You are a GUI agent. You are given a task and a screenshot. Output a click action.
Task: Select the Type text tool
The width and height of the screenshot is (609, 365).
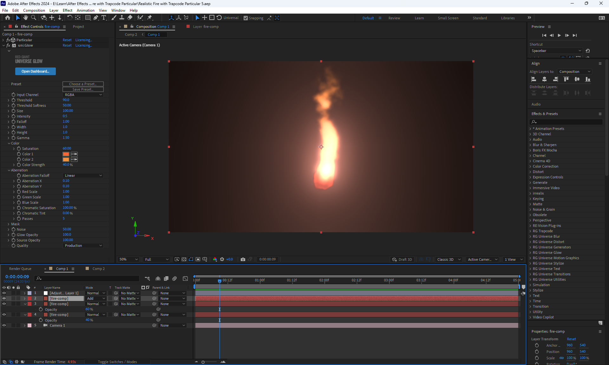(x=104, y=18)
